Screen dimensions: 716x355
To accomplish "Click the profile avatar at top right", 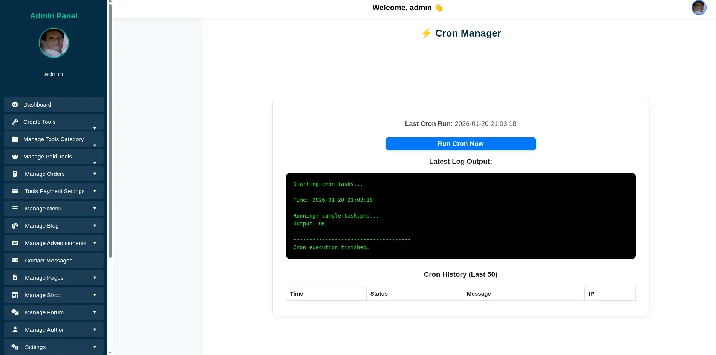I will pos(699,8).
